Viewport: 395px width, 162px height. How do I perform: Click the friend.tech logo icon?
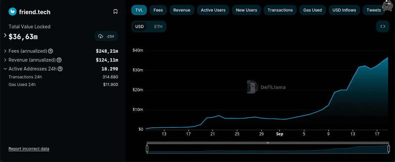(x=12, y=12)
